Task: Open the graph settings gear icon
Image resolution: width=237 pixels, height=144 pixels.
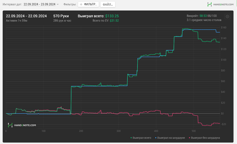Action: pyautogui.click(x=227, y=17)
